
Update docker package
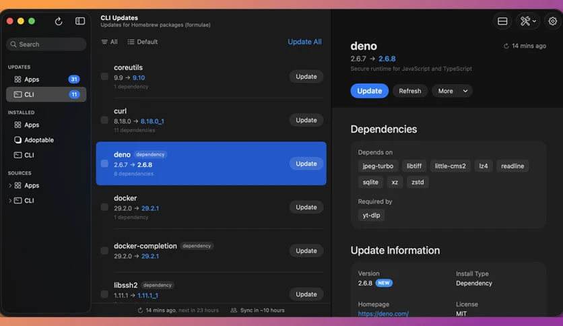click(306, 207)
